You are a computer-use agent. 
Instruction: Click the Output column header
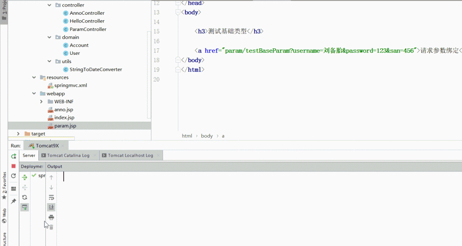[55, 166]
